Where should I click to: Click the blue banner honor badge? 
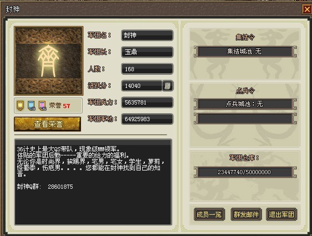pos(32,106)
